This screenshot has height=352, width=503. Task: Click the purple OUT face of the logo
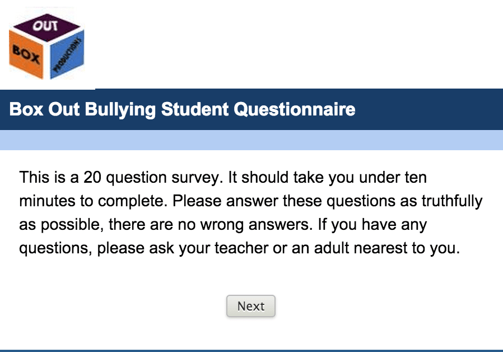tap(46, 27)
